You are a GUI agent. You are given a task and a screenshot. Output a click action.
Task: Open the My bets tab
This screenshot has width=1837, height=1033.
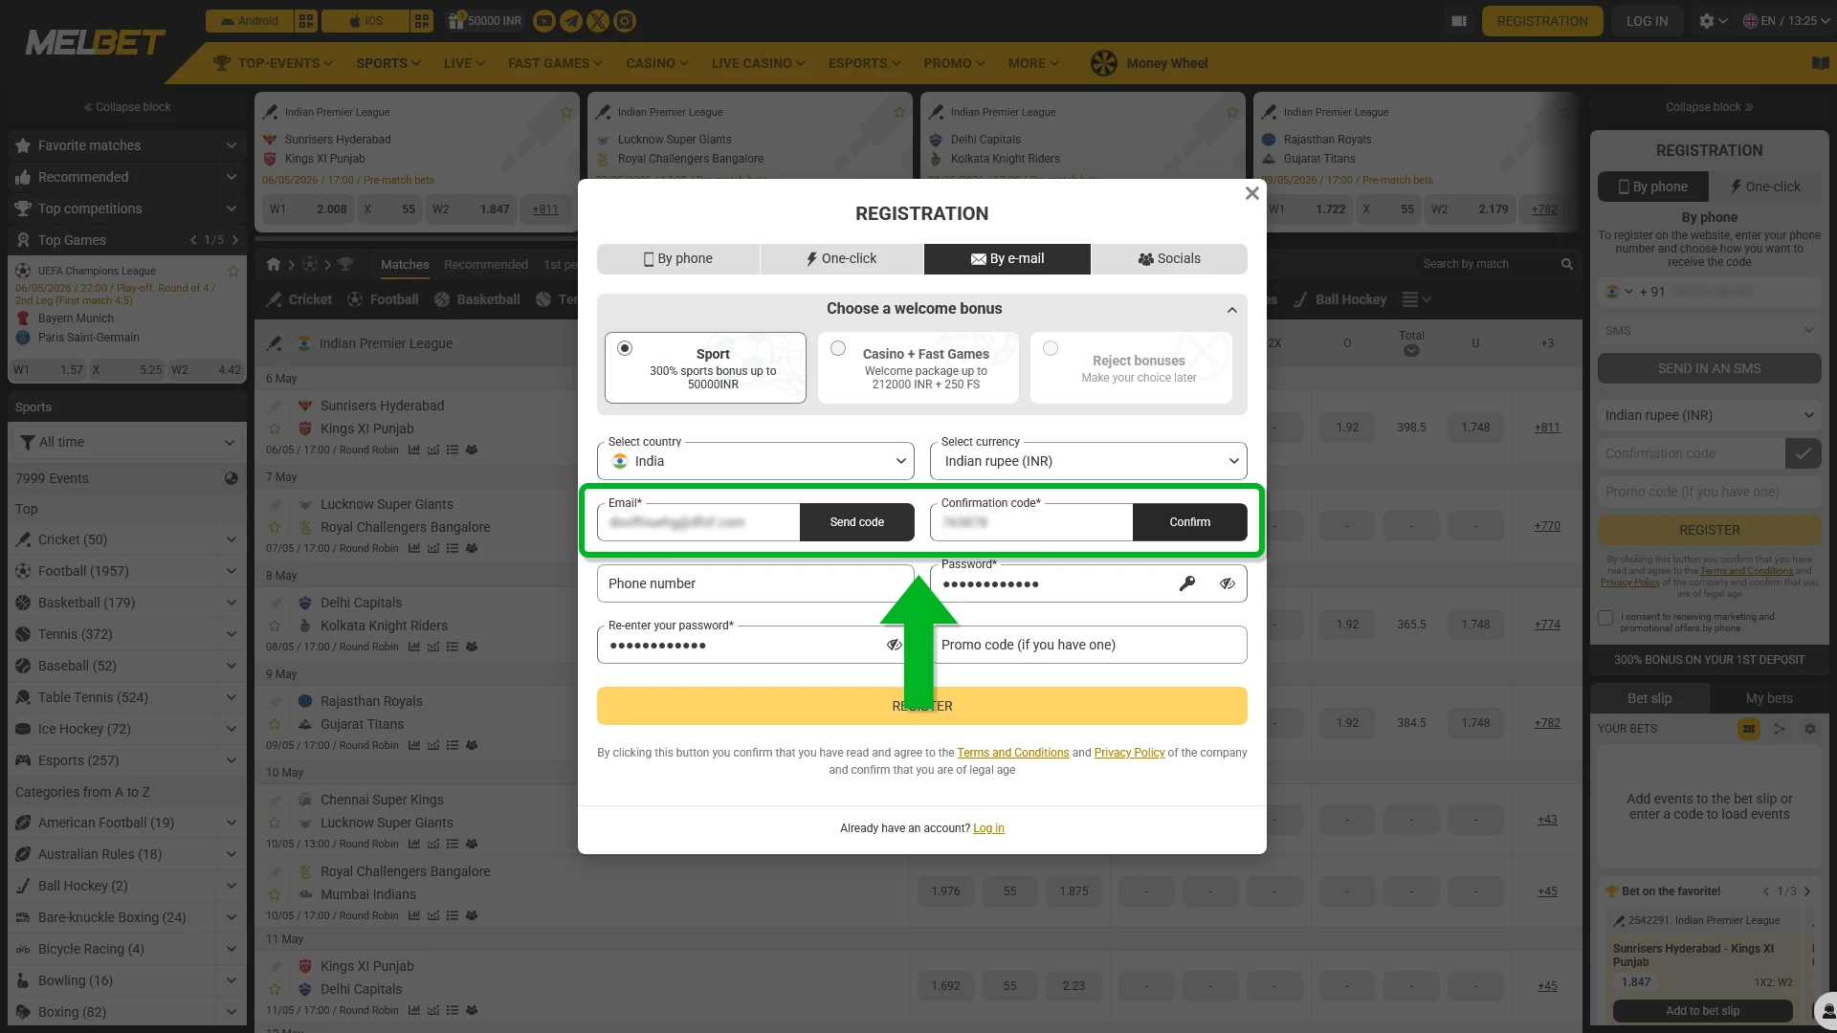[1769, 698]
